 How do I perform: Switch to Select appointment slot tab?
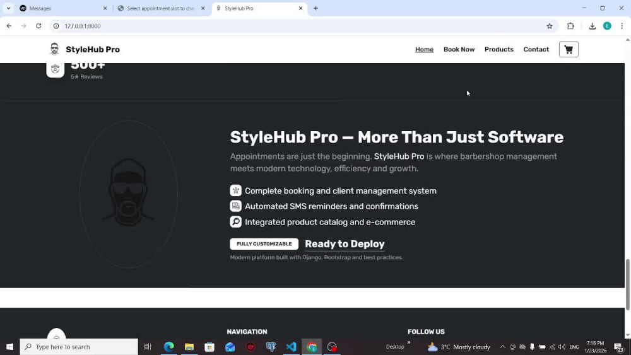tap(160, 8)
